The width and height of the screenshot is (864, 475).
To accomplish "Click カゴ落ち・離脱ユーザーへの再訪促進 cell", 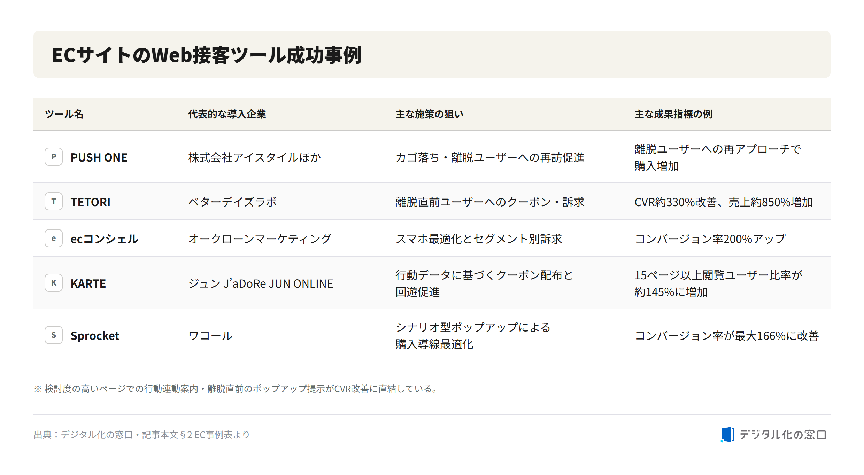I will click(490, 157).
